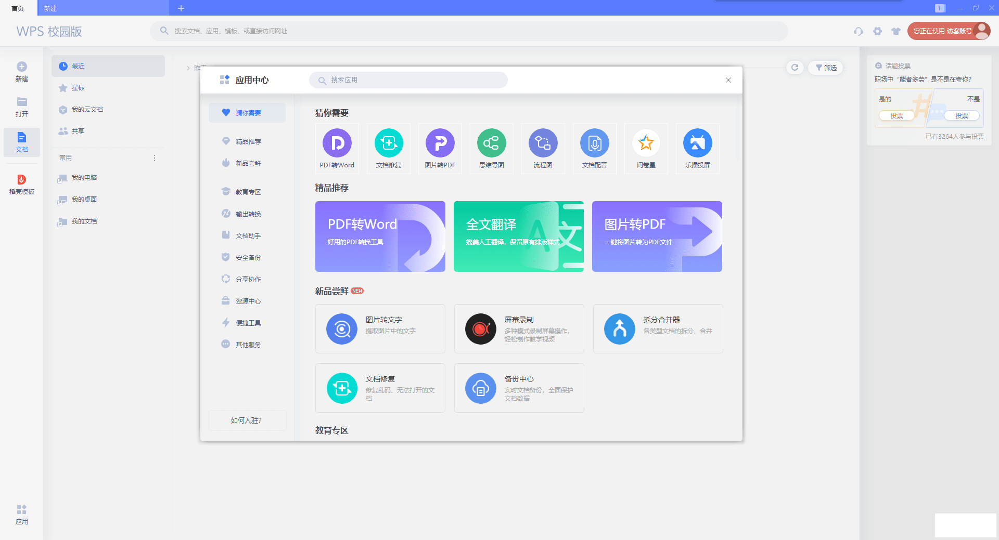
Task: Open the 文档修复 card under 新品尝鲜
Action: (380, 388)
